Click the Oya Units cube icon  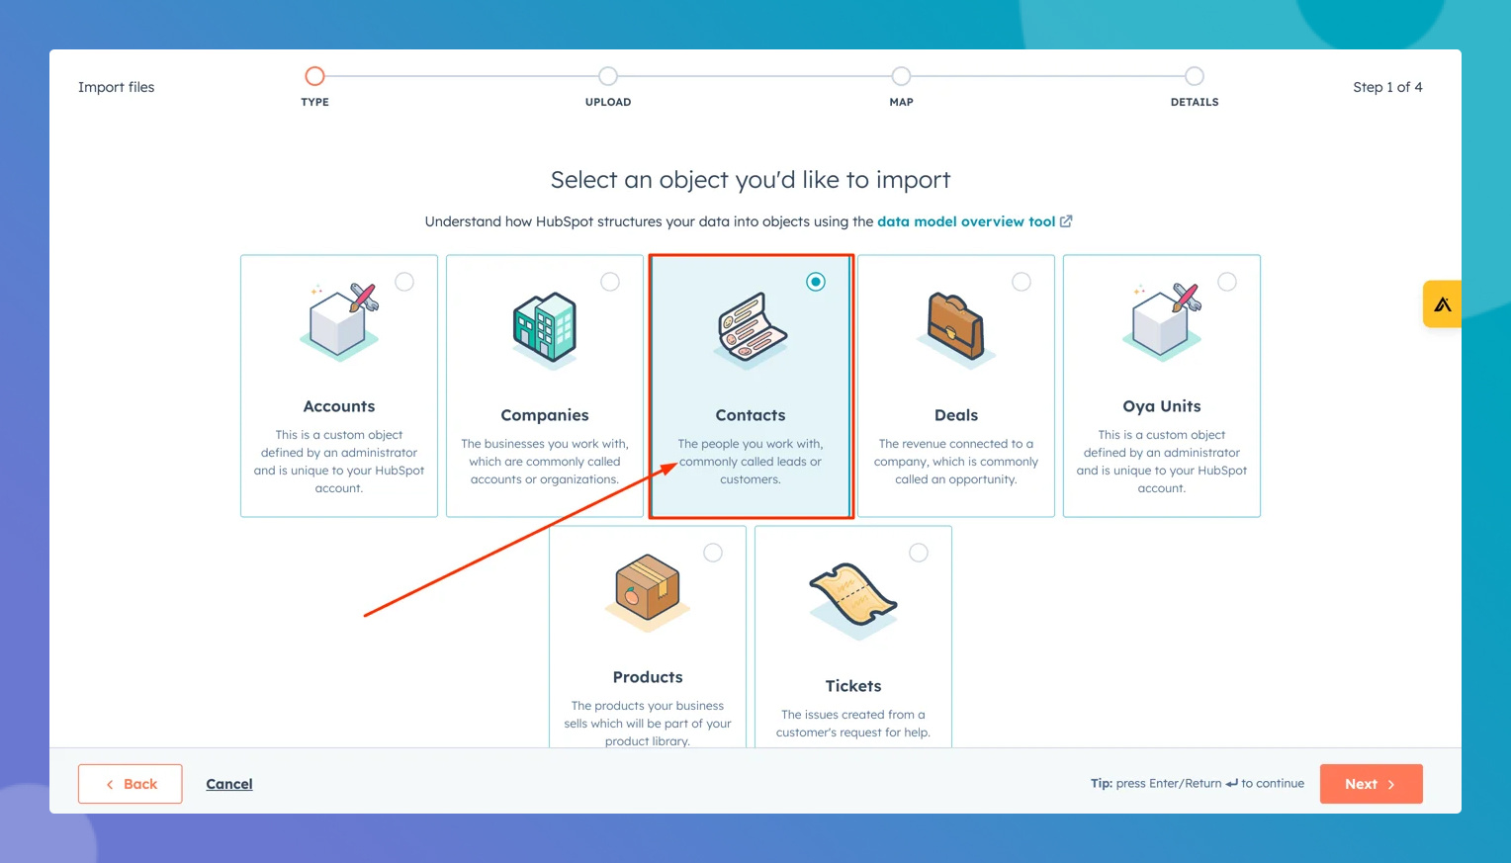[x=1161, y=322]
